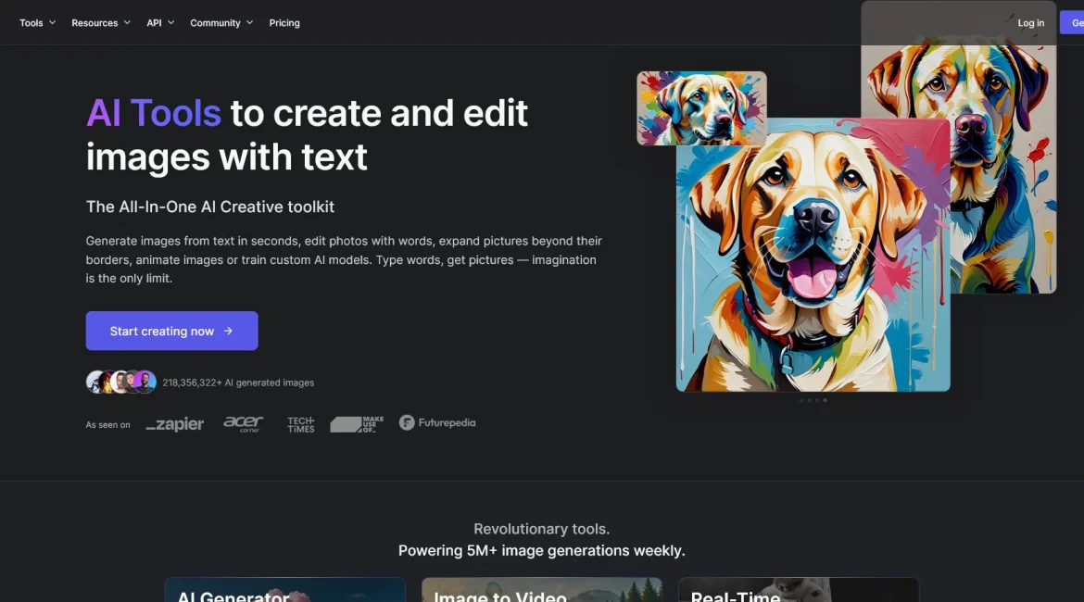The image size is (1084, 602).
Task: Click the Acer corner logo
Action: click(x=244, y=423)
